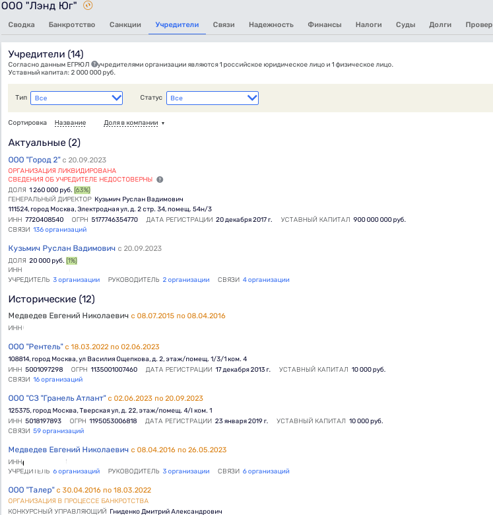Open the ООО "Город 2" company link
The height and width of the screenshot is (515, 493).
pos(34,160)
